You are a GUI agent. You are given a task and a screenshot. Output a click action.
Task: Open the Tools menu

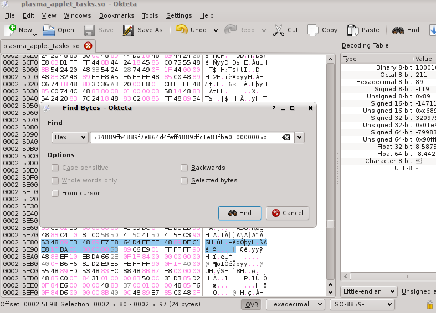(150, 15)
